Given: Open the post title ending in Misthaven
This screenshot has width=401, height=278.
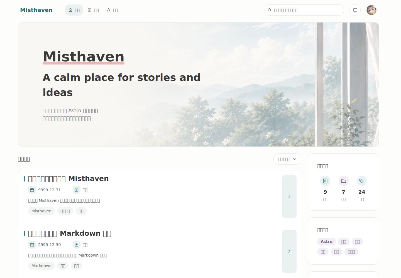Looking at the screenshot, I should pos(69,178).
